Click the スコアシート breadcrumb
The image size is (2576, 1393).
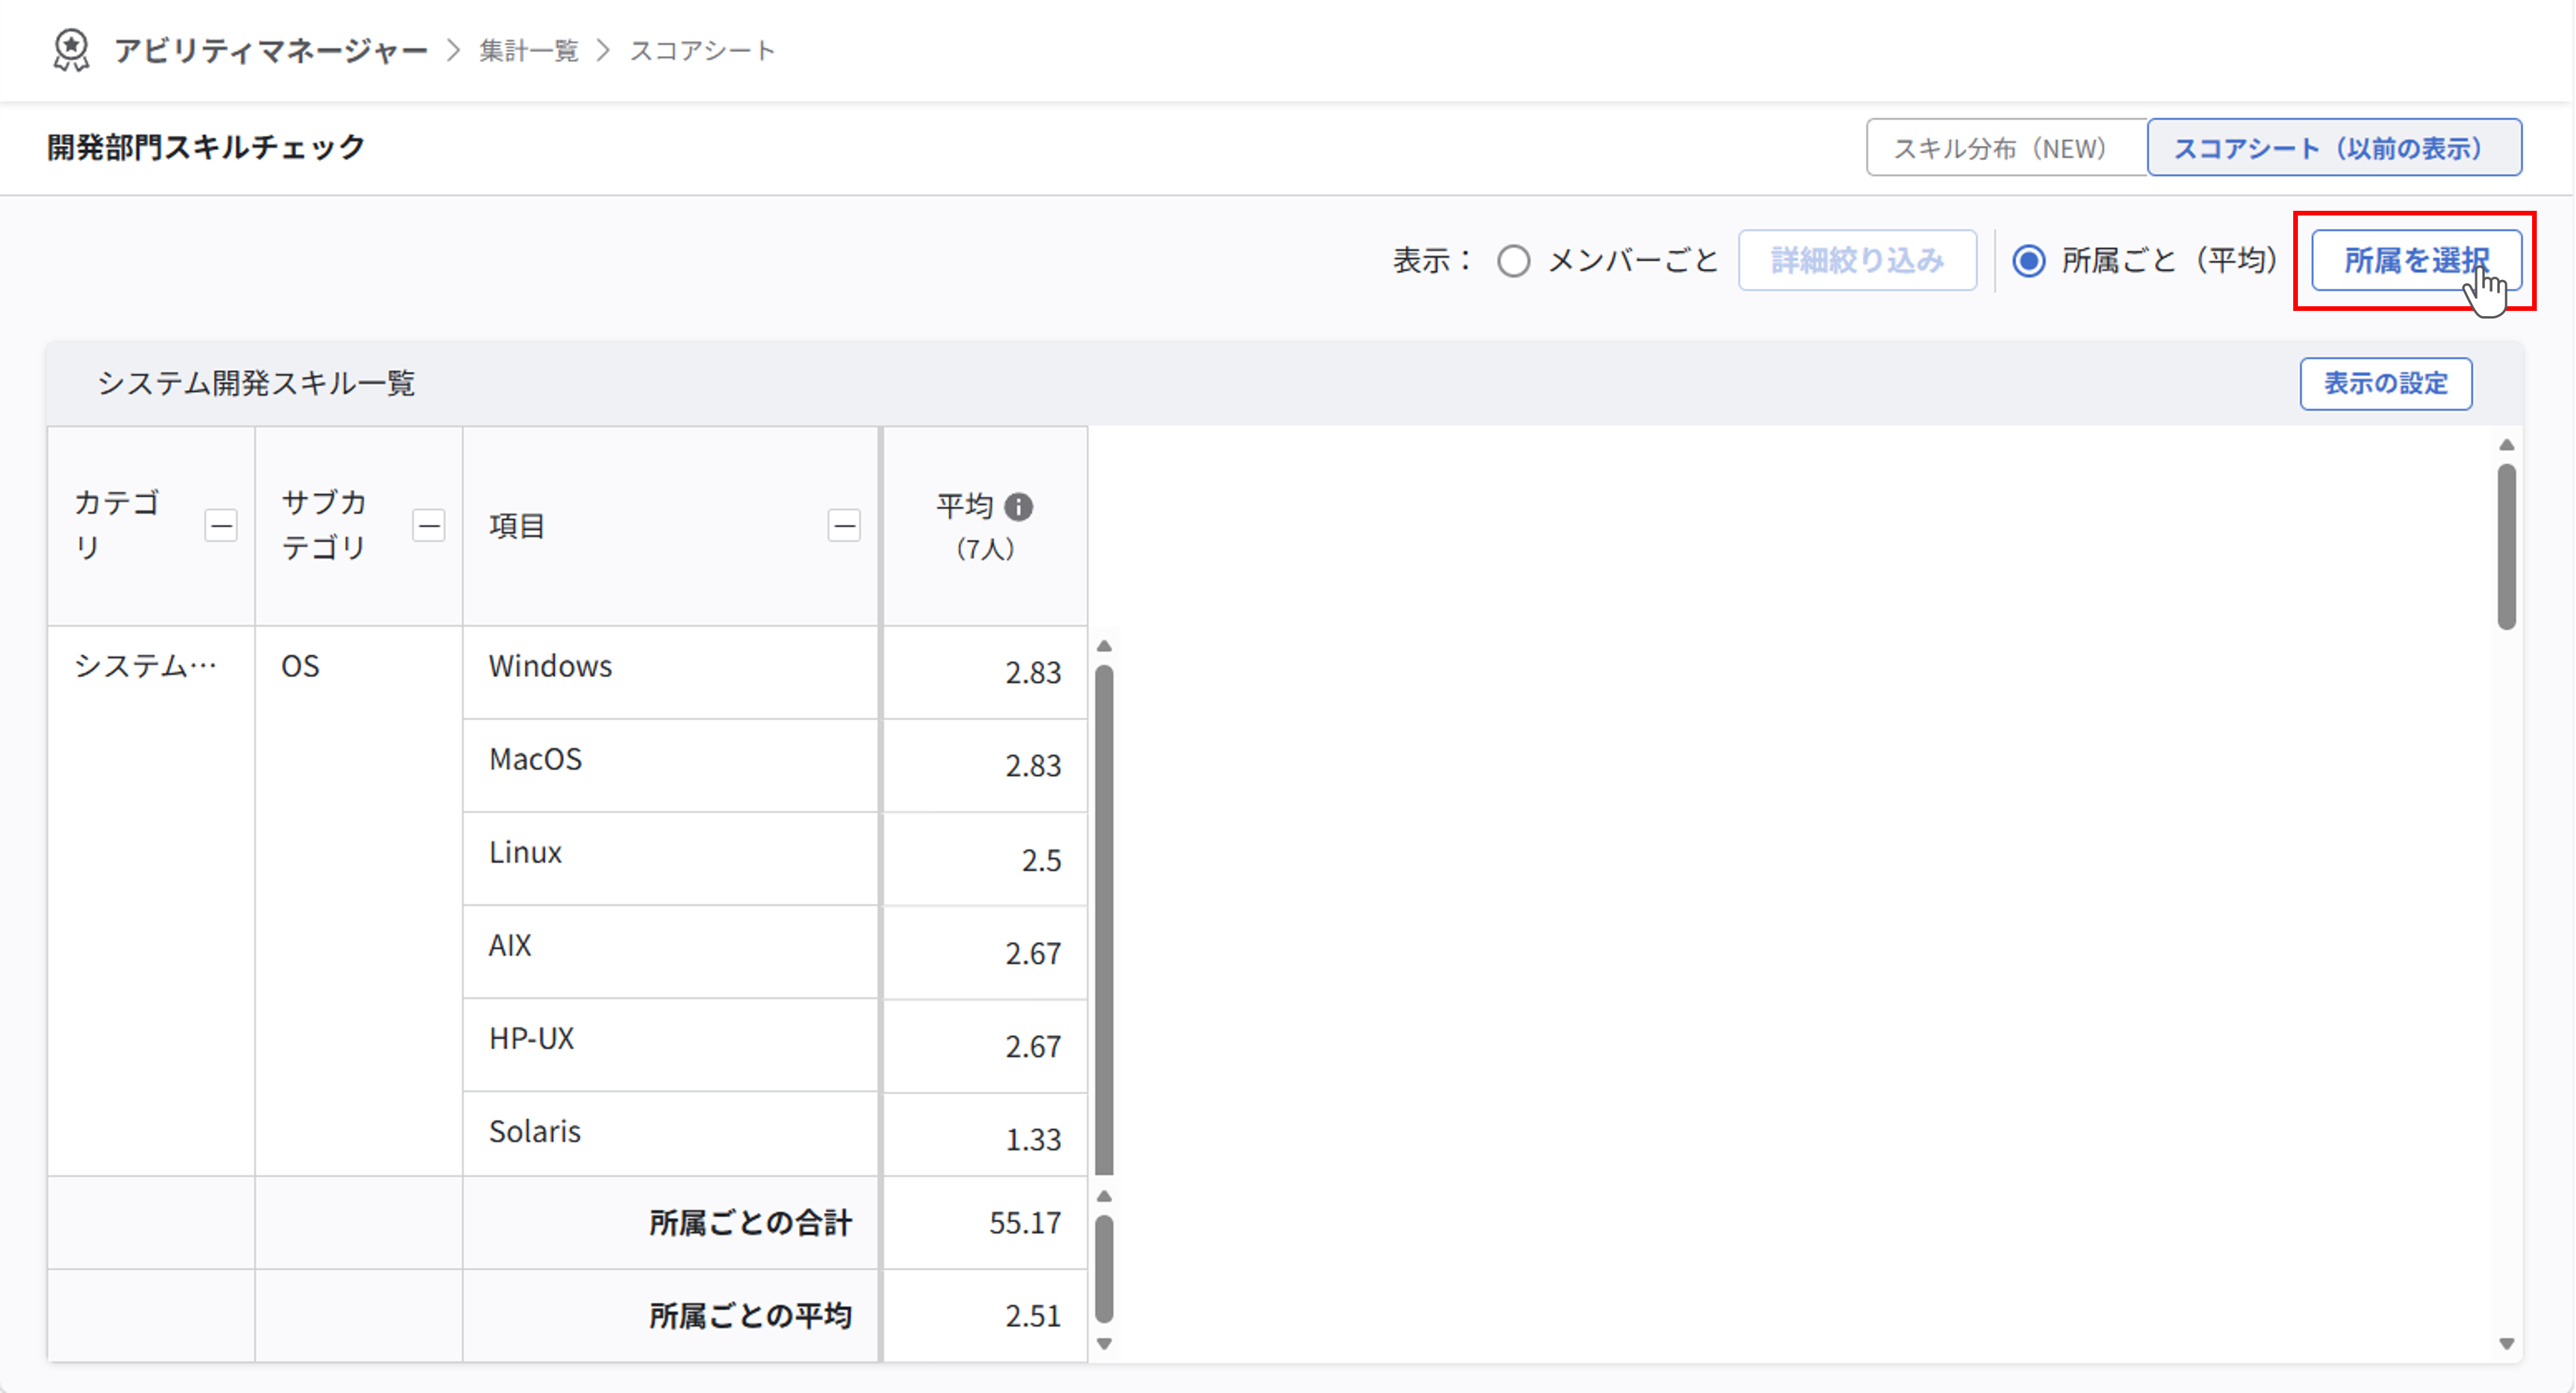(x=702, y=50)
